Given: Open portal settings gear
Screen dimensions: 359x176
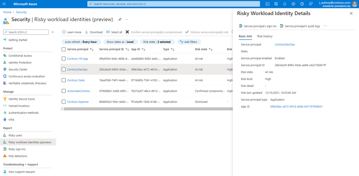Looking at the screenshot, I should [293, 4].
